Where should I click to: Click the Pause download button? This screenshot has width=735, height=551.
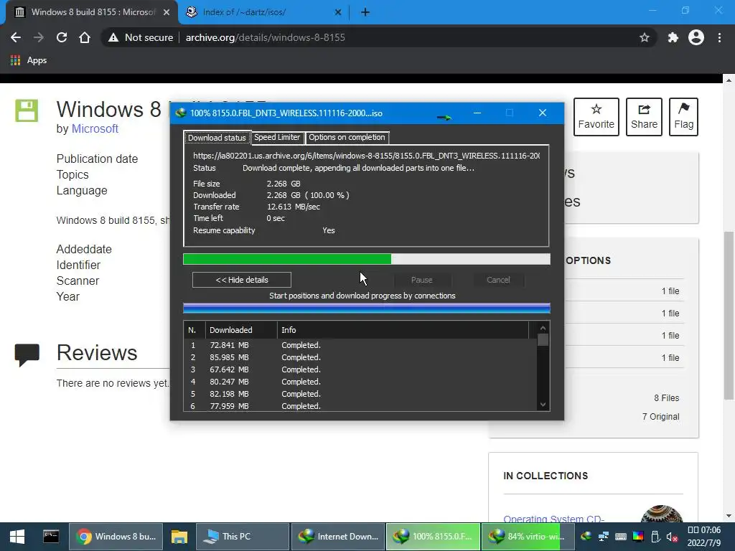422,280
